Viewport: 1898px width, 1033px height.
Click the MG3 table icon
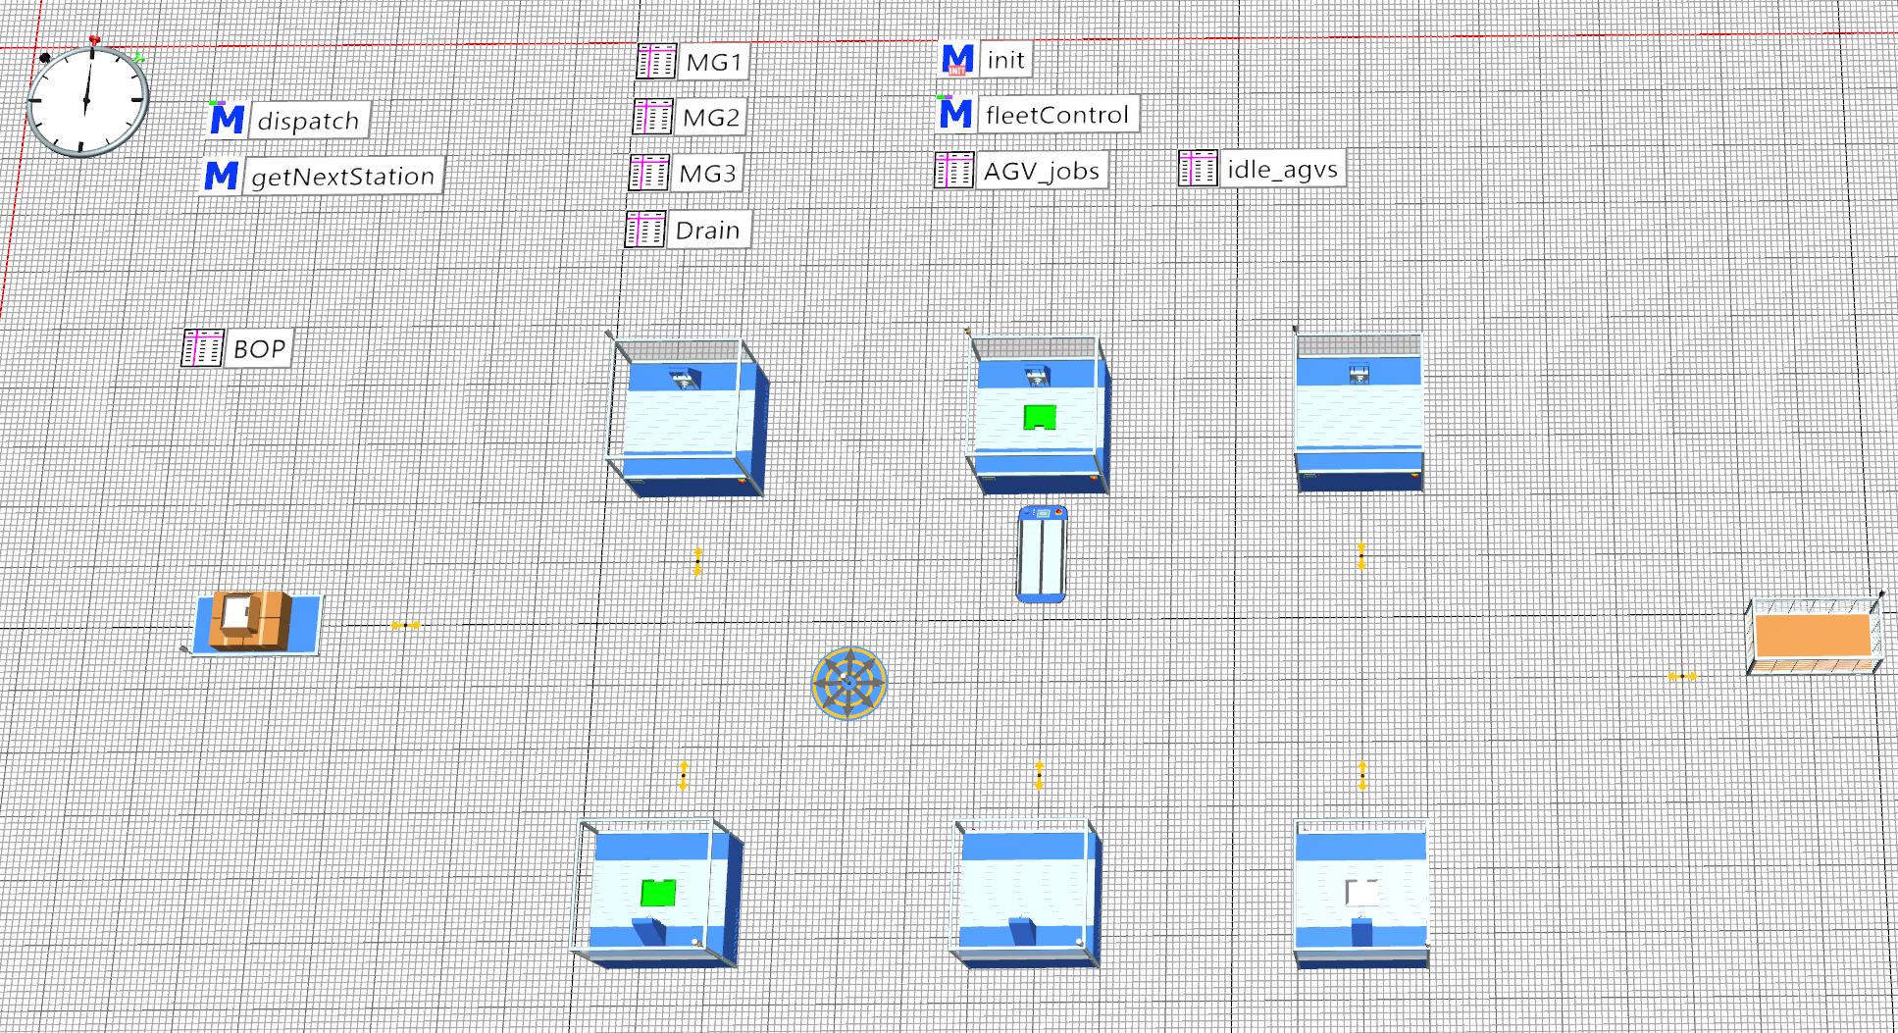click(x=649, y=174)
